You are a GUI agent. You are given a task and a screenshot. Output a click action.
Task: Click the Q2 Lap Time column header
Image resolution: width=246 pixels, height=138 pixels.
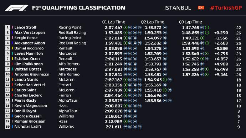click(153, 22)
